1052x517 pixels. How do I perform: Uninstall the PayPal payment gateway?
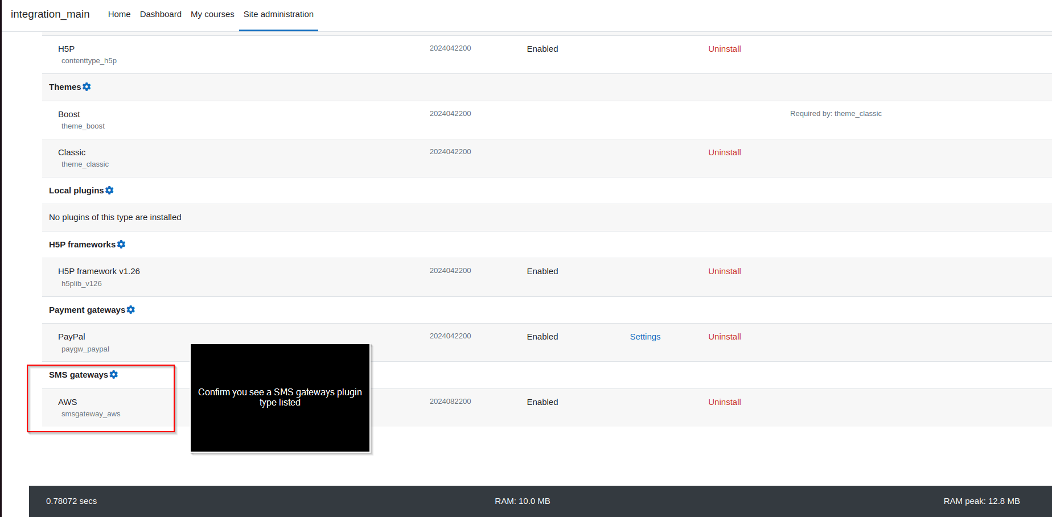(x=724, y=337)
